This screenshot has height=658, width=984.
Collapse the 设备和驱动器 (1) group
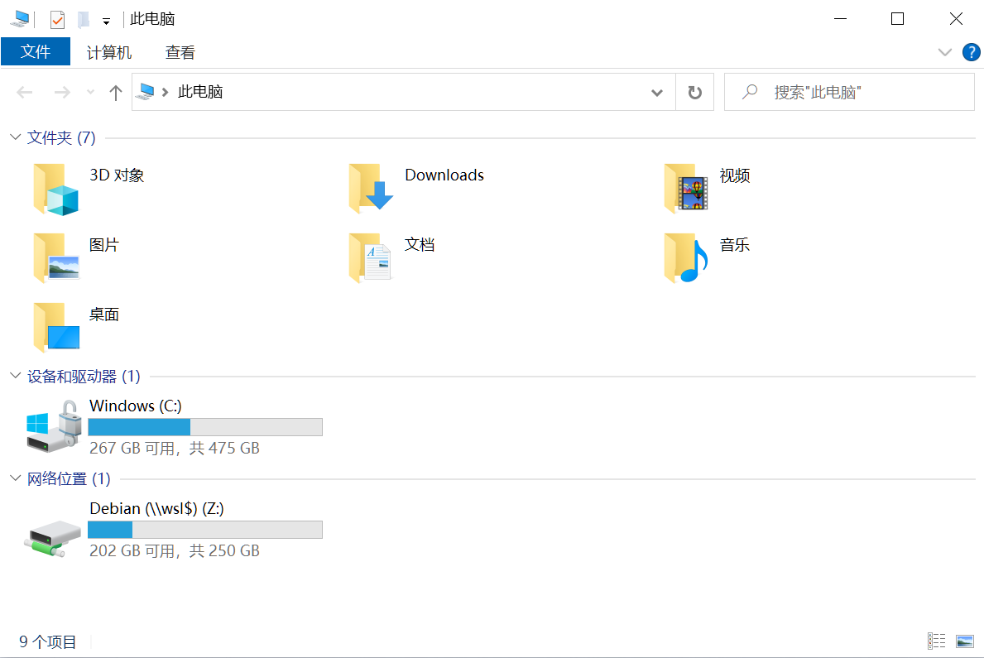point(16,376)
